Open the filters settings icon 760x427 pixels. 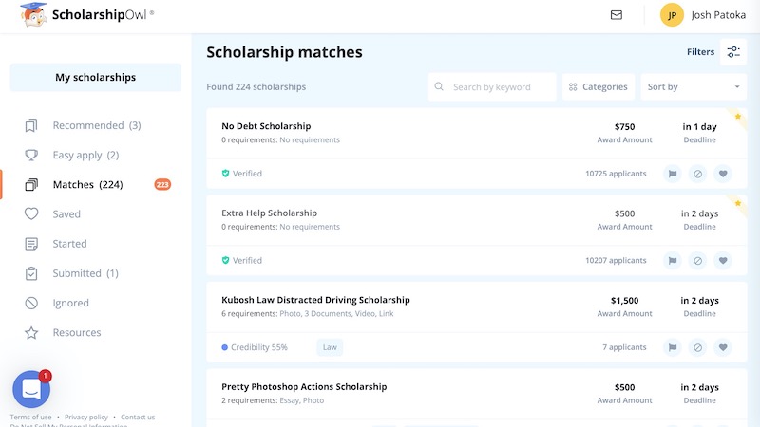[733, 52]
